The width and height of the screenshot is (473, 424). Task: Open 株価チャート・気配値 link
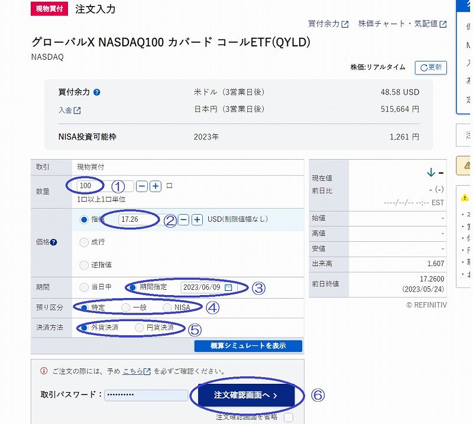click(402, 24)
